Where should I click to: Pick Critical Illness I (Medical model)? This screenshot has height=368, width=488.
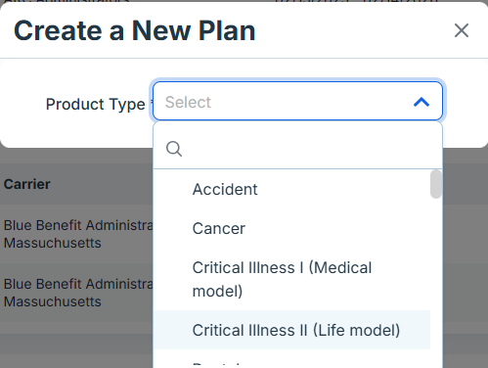click(291, 279)
